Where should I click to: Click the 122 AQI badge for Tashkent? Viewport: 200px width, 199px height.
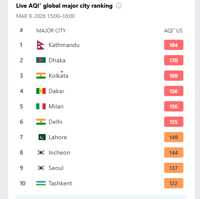(x=174, y=183)
